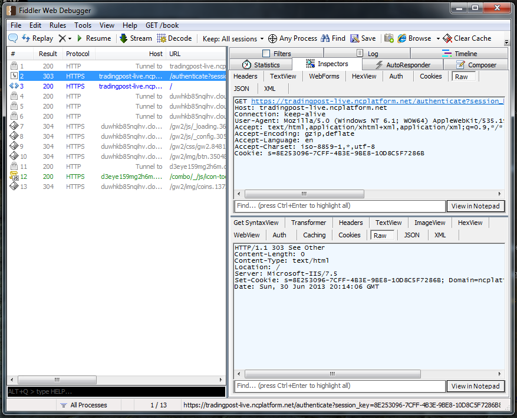Switch to the AutoResponder tab

(403, 65)
